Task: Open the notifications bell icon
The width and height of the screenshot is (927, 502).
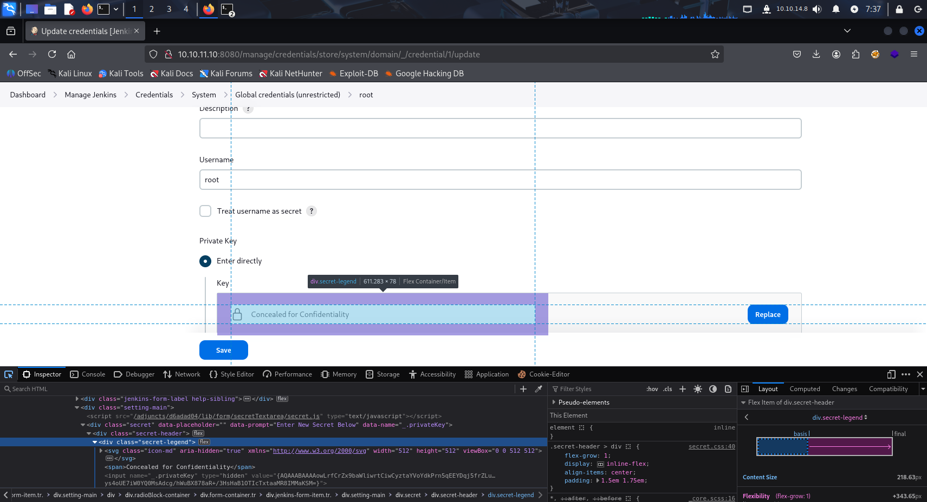Action: (836, 9)
